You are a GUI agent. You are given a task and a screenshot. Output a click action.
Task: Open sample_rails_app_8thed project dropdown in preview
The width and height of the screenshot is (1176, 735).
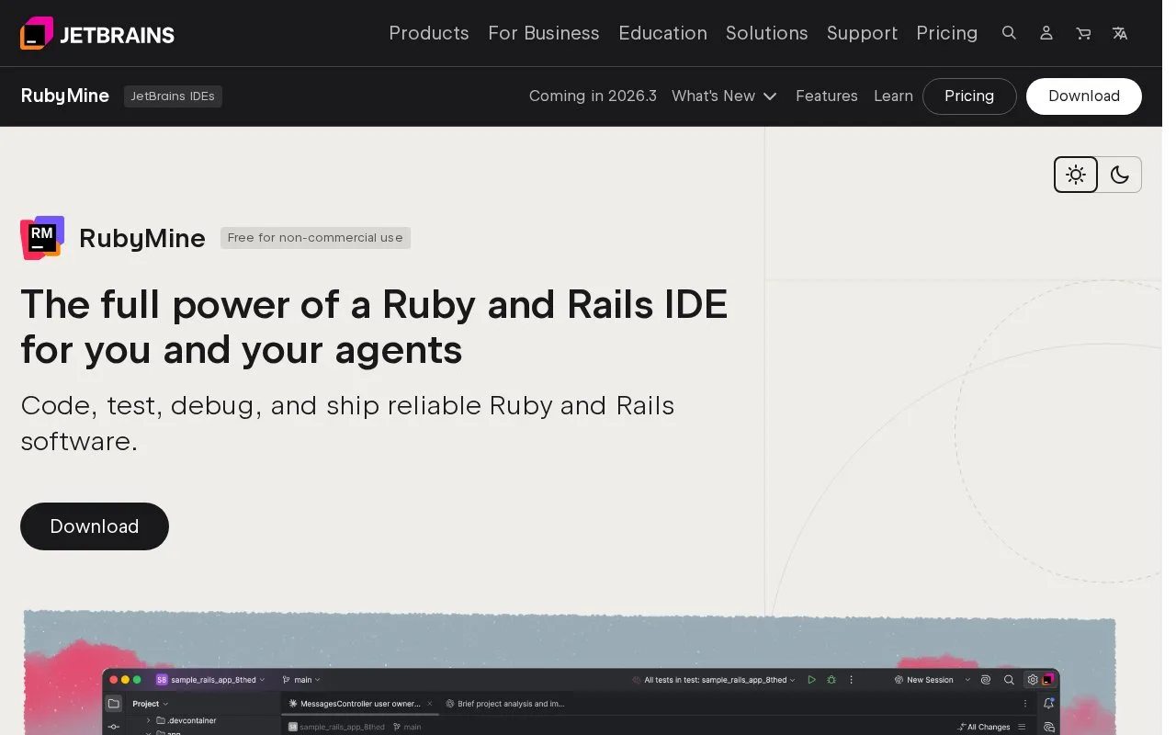[x=210, y=680]
